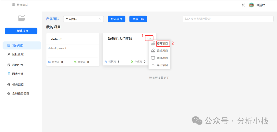Click the 助睿ETL入门实验 project title
The width and height of the screenshot is (277, 132).
(120, 39)
